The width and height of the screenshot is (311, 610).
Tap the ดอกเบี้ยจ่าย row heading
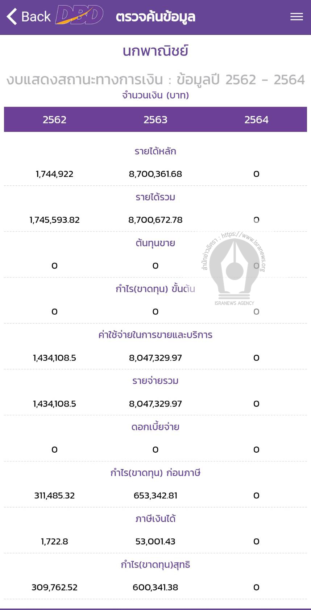coord(155,427)
